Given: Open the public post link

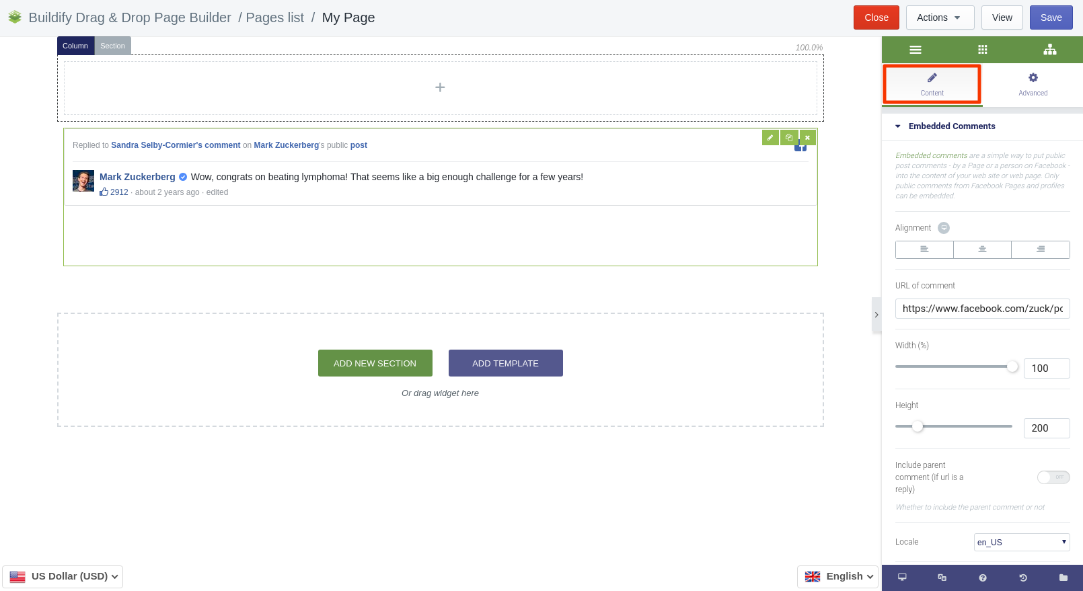Looking at the screenshot, I should click(x=359, y=145).
